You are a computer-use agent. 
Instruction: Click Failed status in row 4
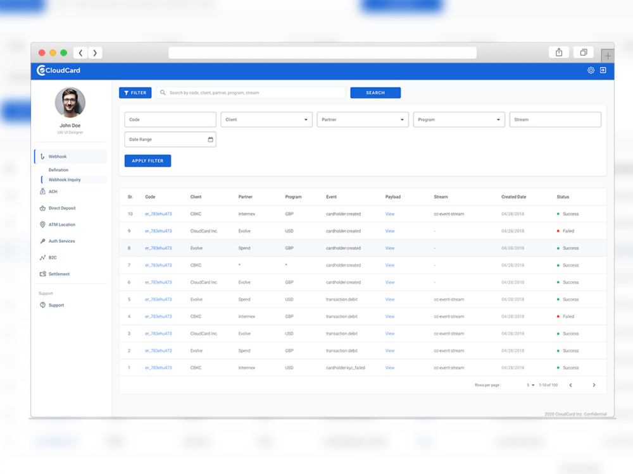tap(565, 317)
